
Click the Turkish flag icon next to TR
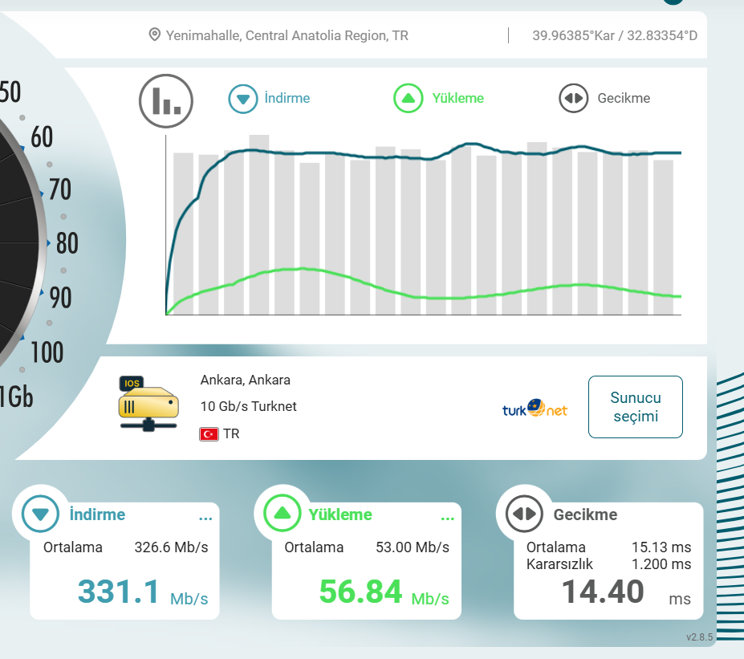pos(209,433)
